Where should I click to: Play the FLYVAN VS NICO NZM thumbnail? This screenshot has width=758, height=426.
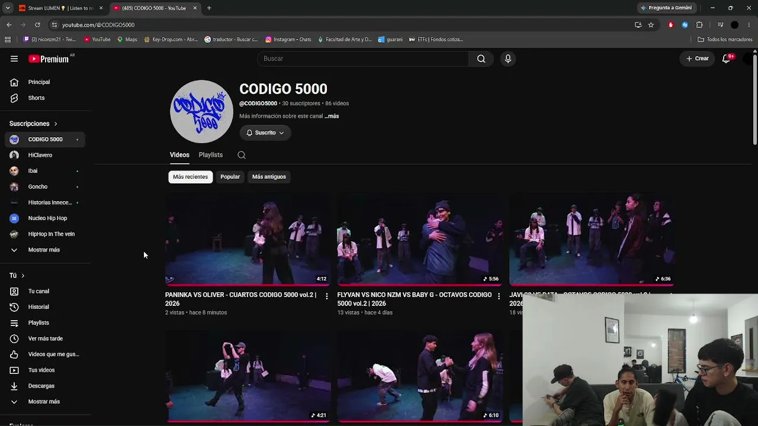(420, 239)
